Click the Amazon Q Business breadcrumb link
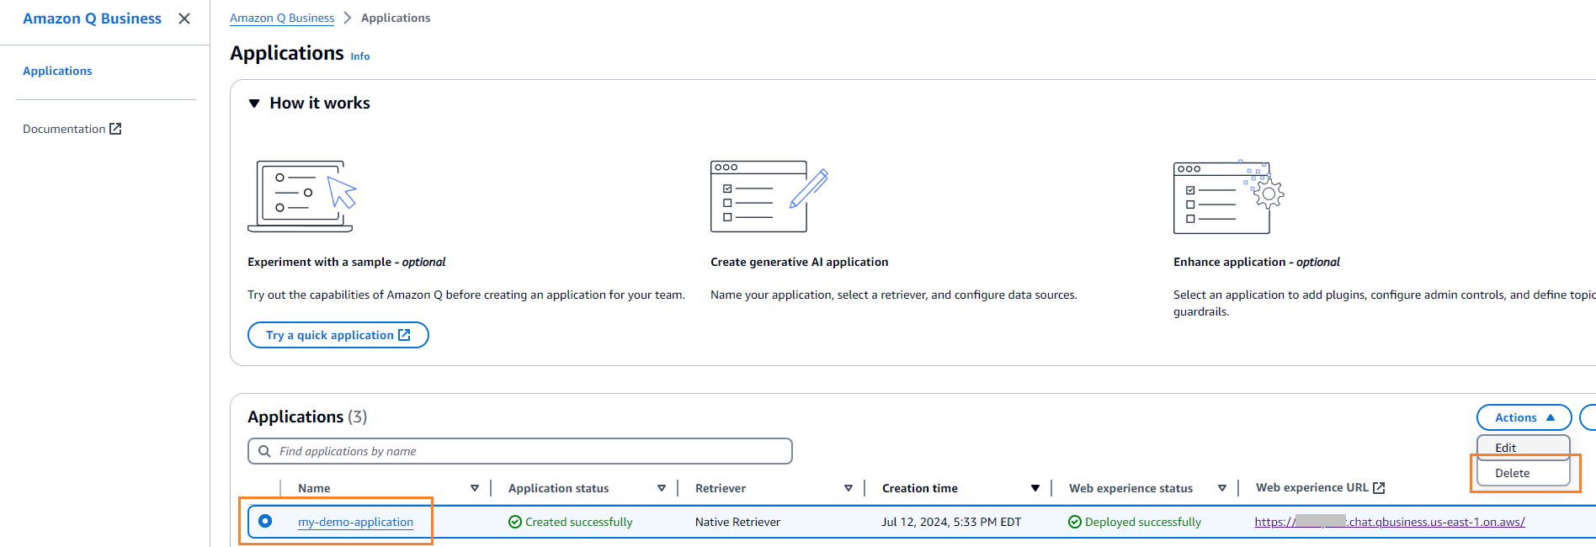 click(282, 18)
